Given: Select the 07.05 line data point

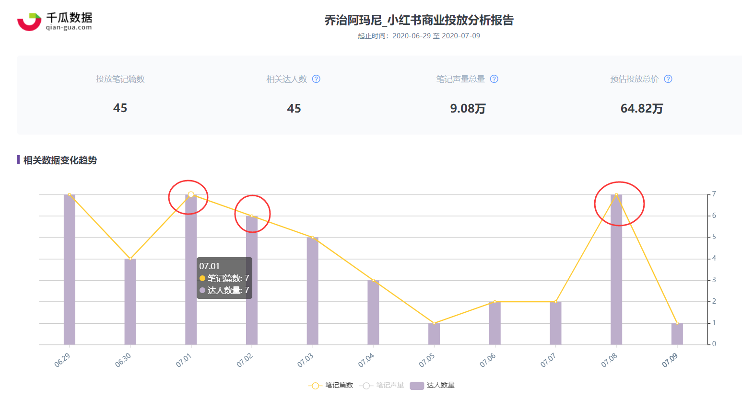Looking at the screenshot, I should coord(434,323).
